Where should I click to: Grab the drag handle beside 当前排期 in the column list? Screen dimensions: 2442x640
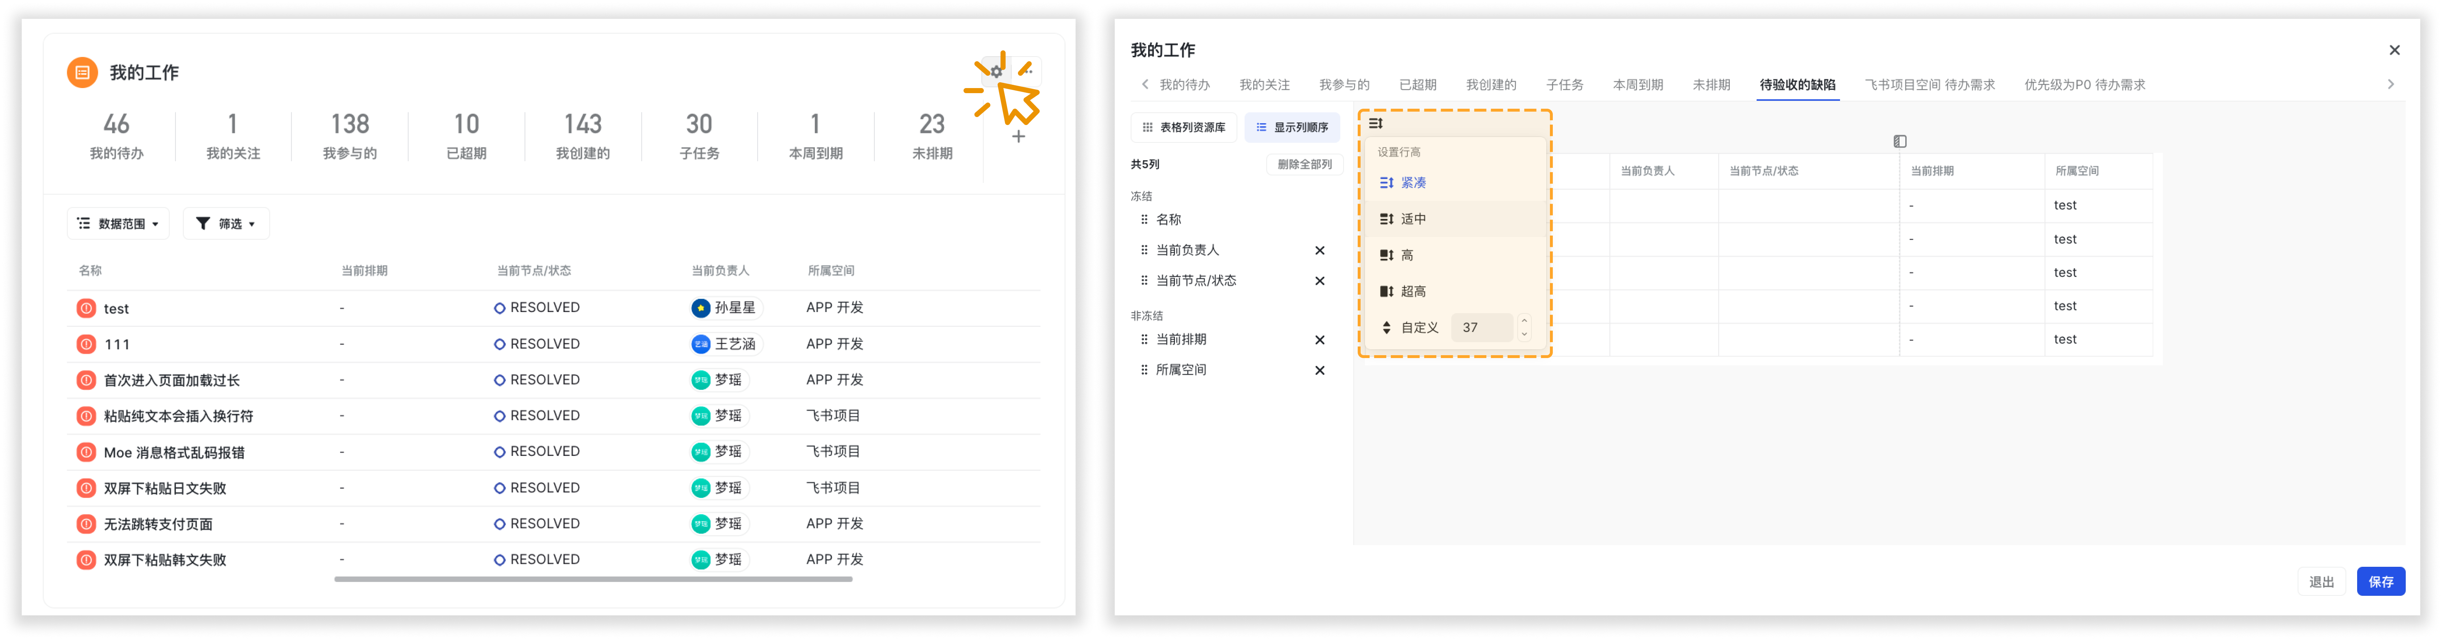[x=1144, y=339]
